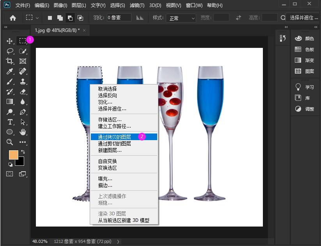Toggle the anti-alias option icon
Screen dimensions: 321x246
(140, 18)
